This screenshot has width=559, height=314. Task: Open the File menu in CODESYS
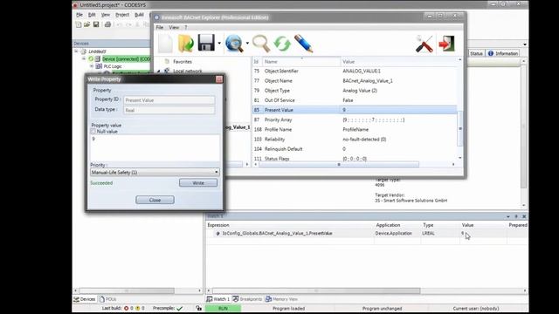[x=79, y=15]
